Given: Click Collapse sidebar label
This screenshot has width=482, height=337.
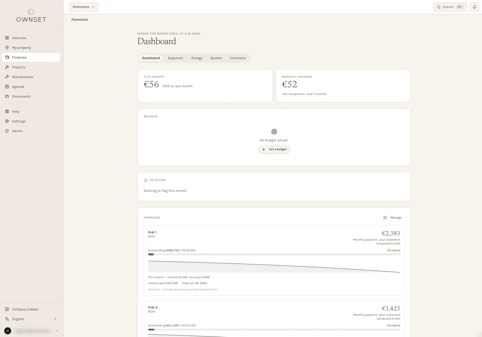Looking at the screenshot, I should coord(25,309).
